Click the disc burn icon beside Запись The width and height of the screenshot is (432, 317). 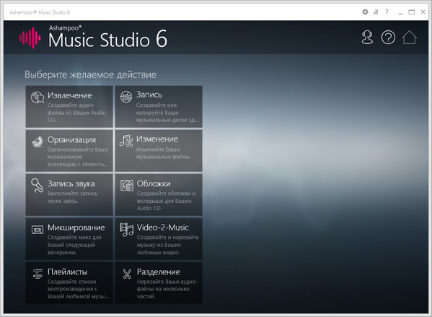126,97
